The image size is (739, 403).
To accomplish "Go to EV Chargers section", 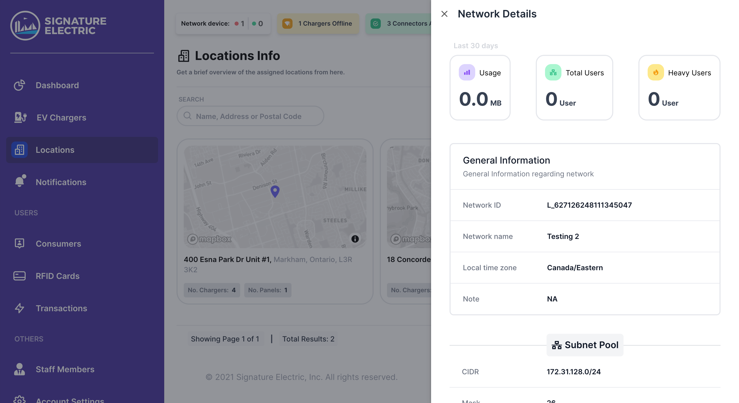I will point(82,117).
